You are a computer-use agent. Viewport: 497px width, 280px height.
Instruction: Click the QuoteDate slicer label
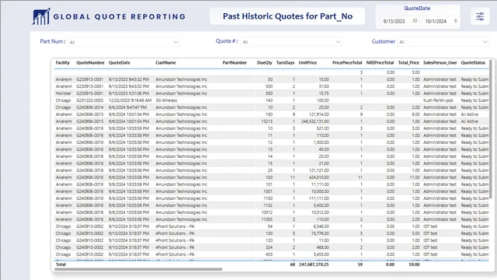point(417,9)
